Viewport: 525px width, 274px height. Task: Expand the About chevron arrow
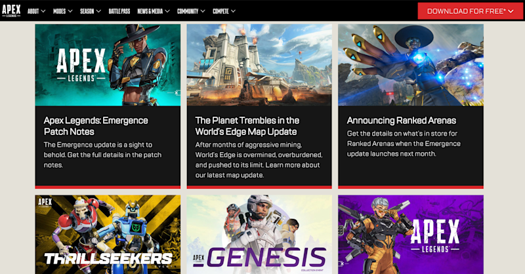pyautogui.click(x=43, y=11)
